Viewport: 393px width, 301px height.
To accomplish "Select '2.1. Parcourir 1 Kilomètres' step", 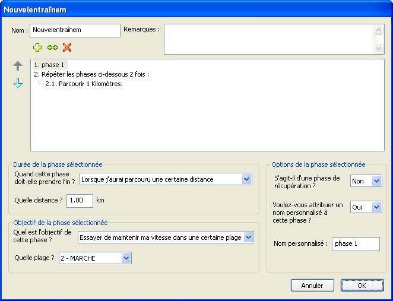I will [84, 84].
